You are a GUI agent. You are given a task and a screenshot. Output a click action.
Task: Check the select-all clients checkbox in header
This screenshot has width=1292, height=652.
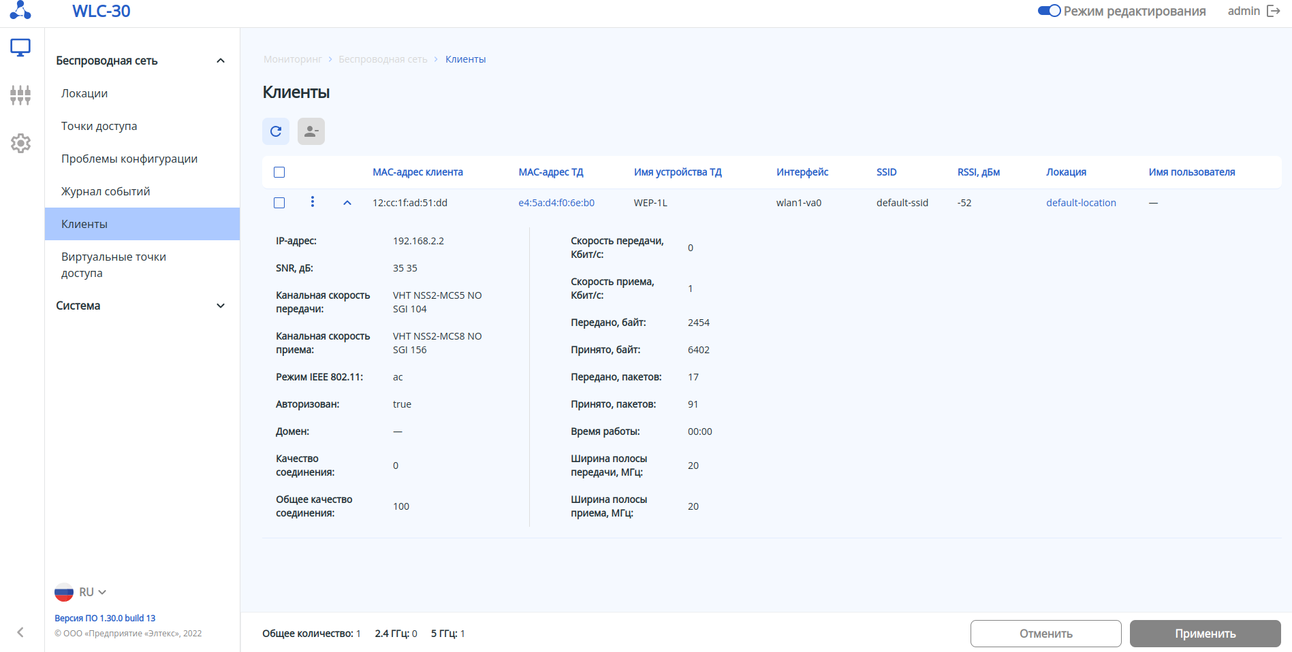coord(279,172)
